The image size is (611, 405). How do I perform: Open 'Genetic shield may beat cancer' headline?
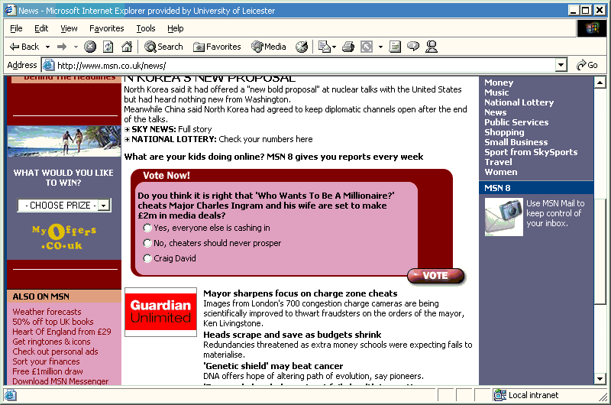(273, 366)
